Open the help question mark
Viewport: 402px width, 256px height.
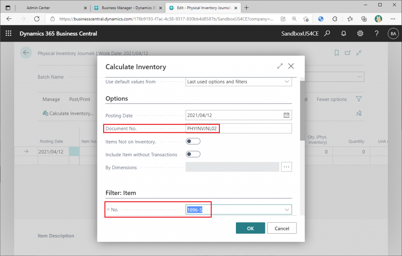(376, 33)
